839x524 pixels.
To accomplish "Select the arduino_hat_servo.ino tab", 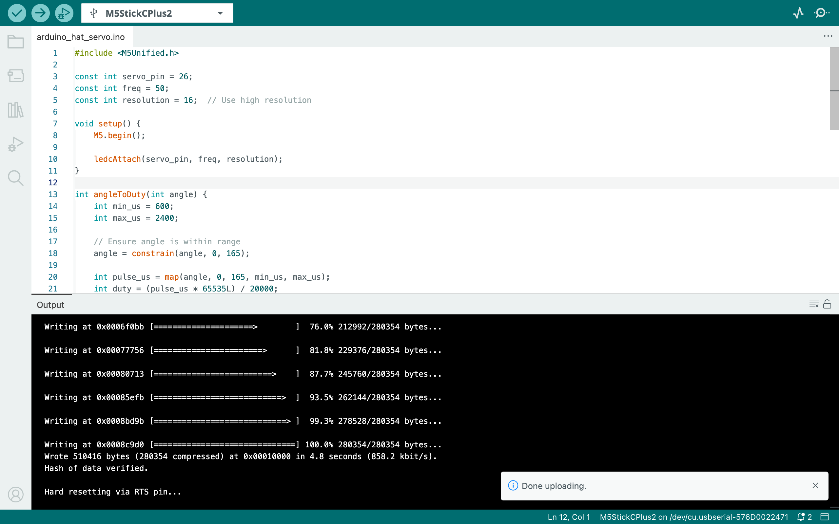I will tap(81, 37).
